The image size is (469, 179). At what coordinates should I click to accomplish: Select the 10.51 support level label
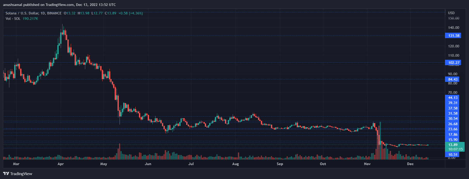click(x=453, y=155)
